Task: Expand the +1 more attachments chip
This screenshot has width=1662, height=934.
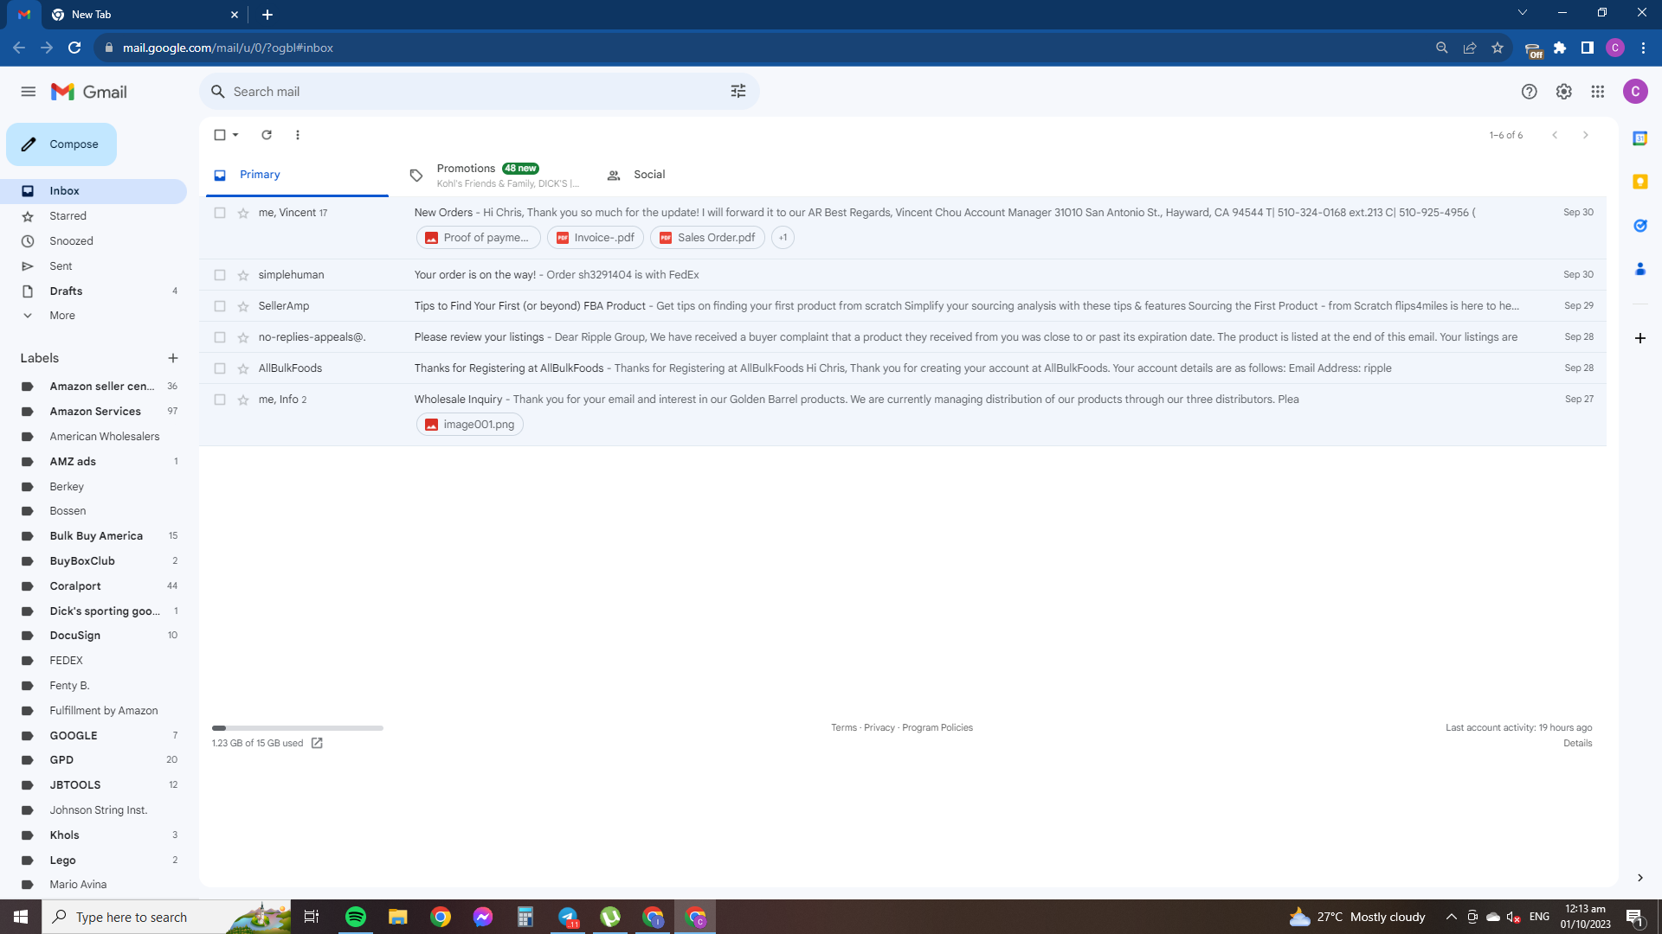Action: click(783, 238)
